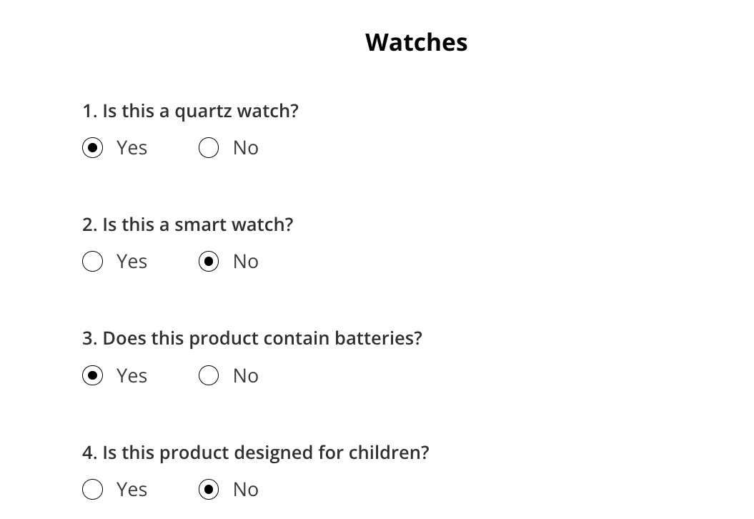754x519 pixels.
Task: Select No radio for quartz watch question
Action: tap(209, 147)
